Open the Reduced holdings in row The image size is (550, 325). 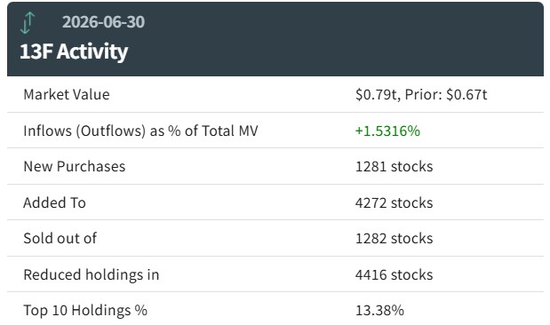pyautogui.click(x=275, y=274)
